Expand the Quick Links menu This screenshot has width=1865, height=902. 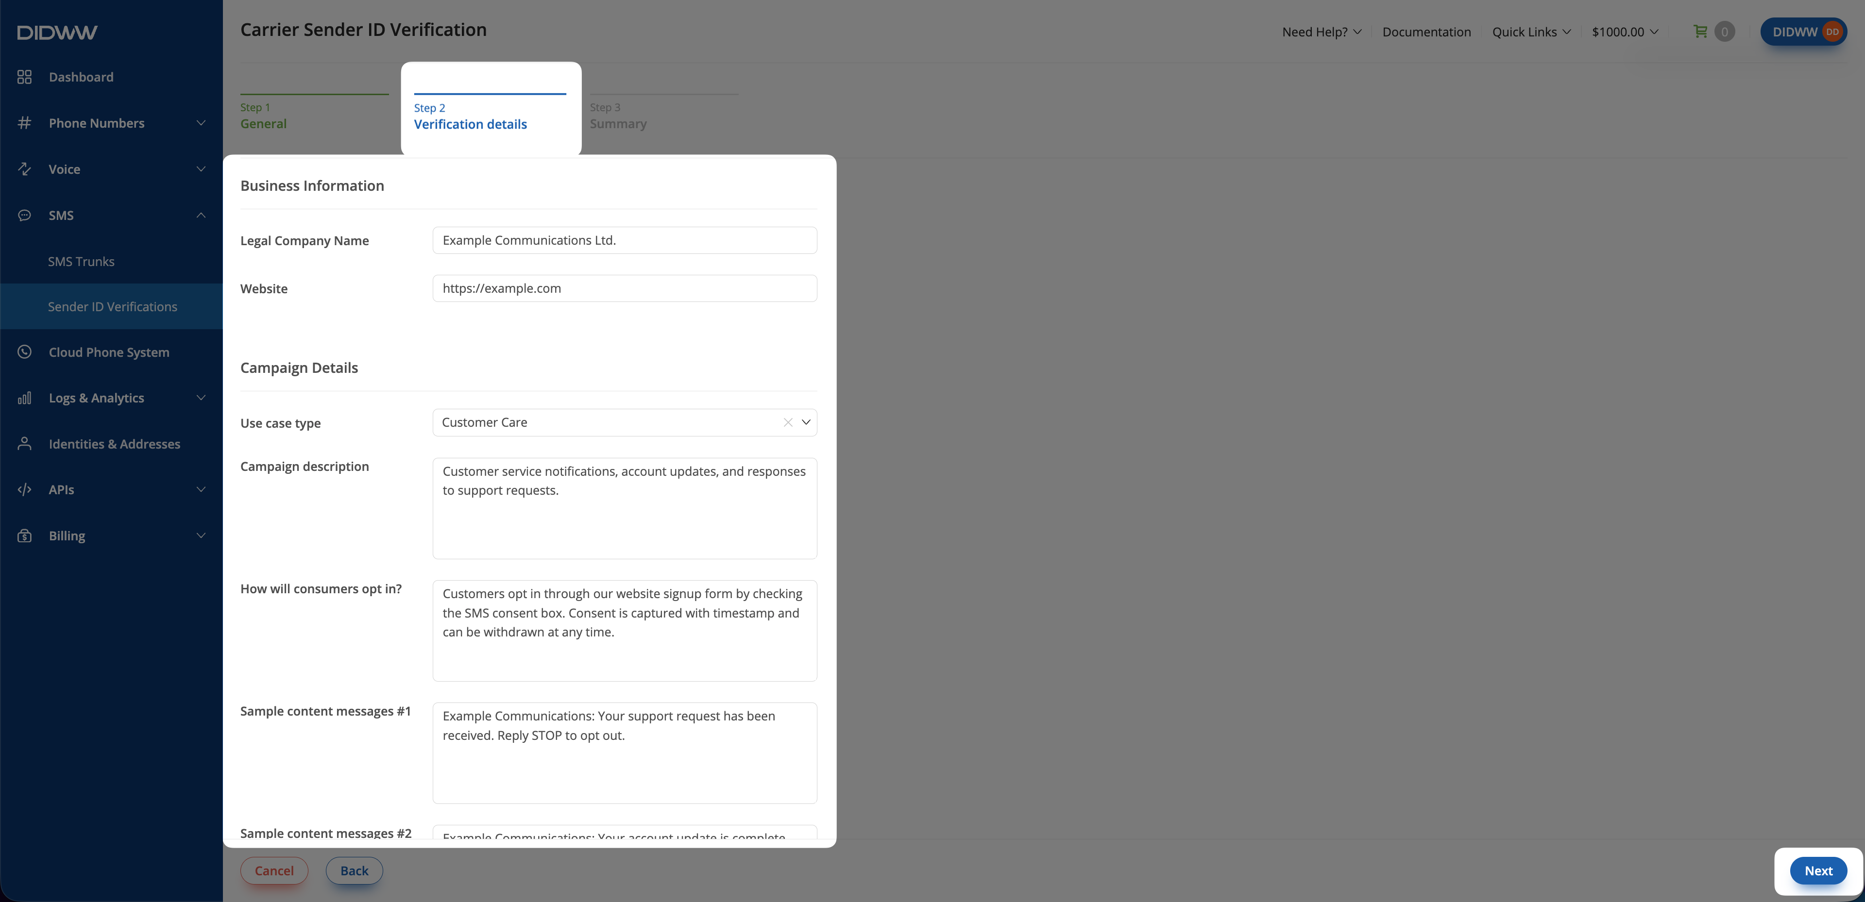pyautogui.click(x=1531, y=32)
